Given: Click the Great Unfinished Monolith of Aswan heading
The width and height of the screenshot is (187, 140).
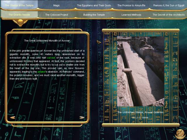Looking at the screenshot, I should click(x=47, y=41).
